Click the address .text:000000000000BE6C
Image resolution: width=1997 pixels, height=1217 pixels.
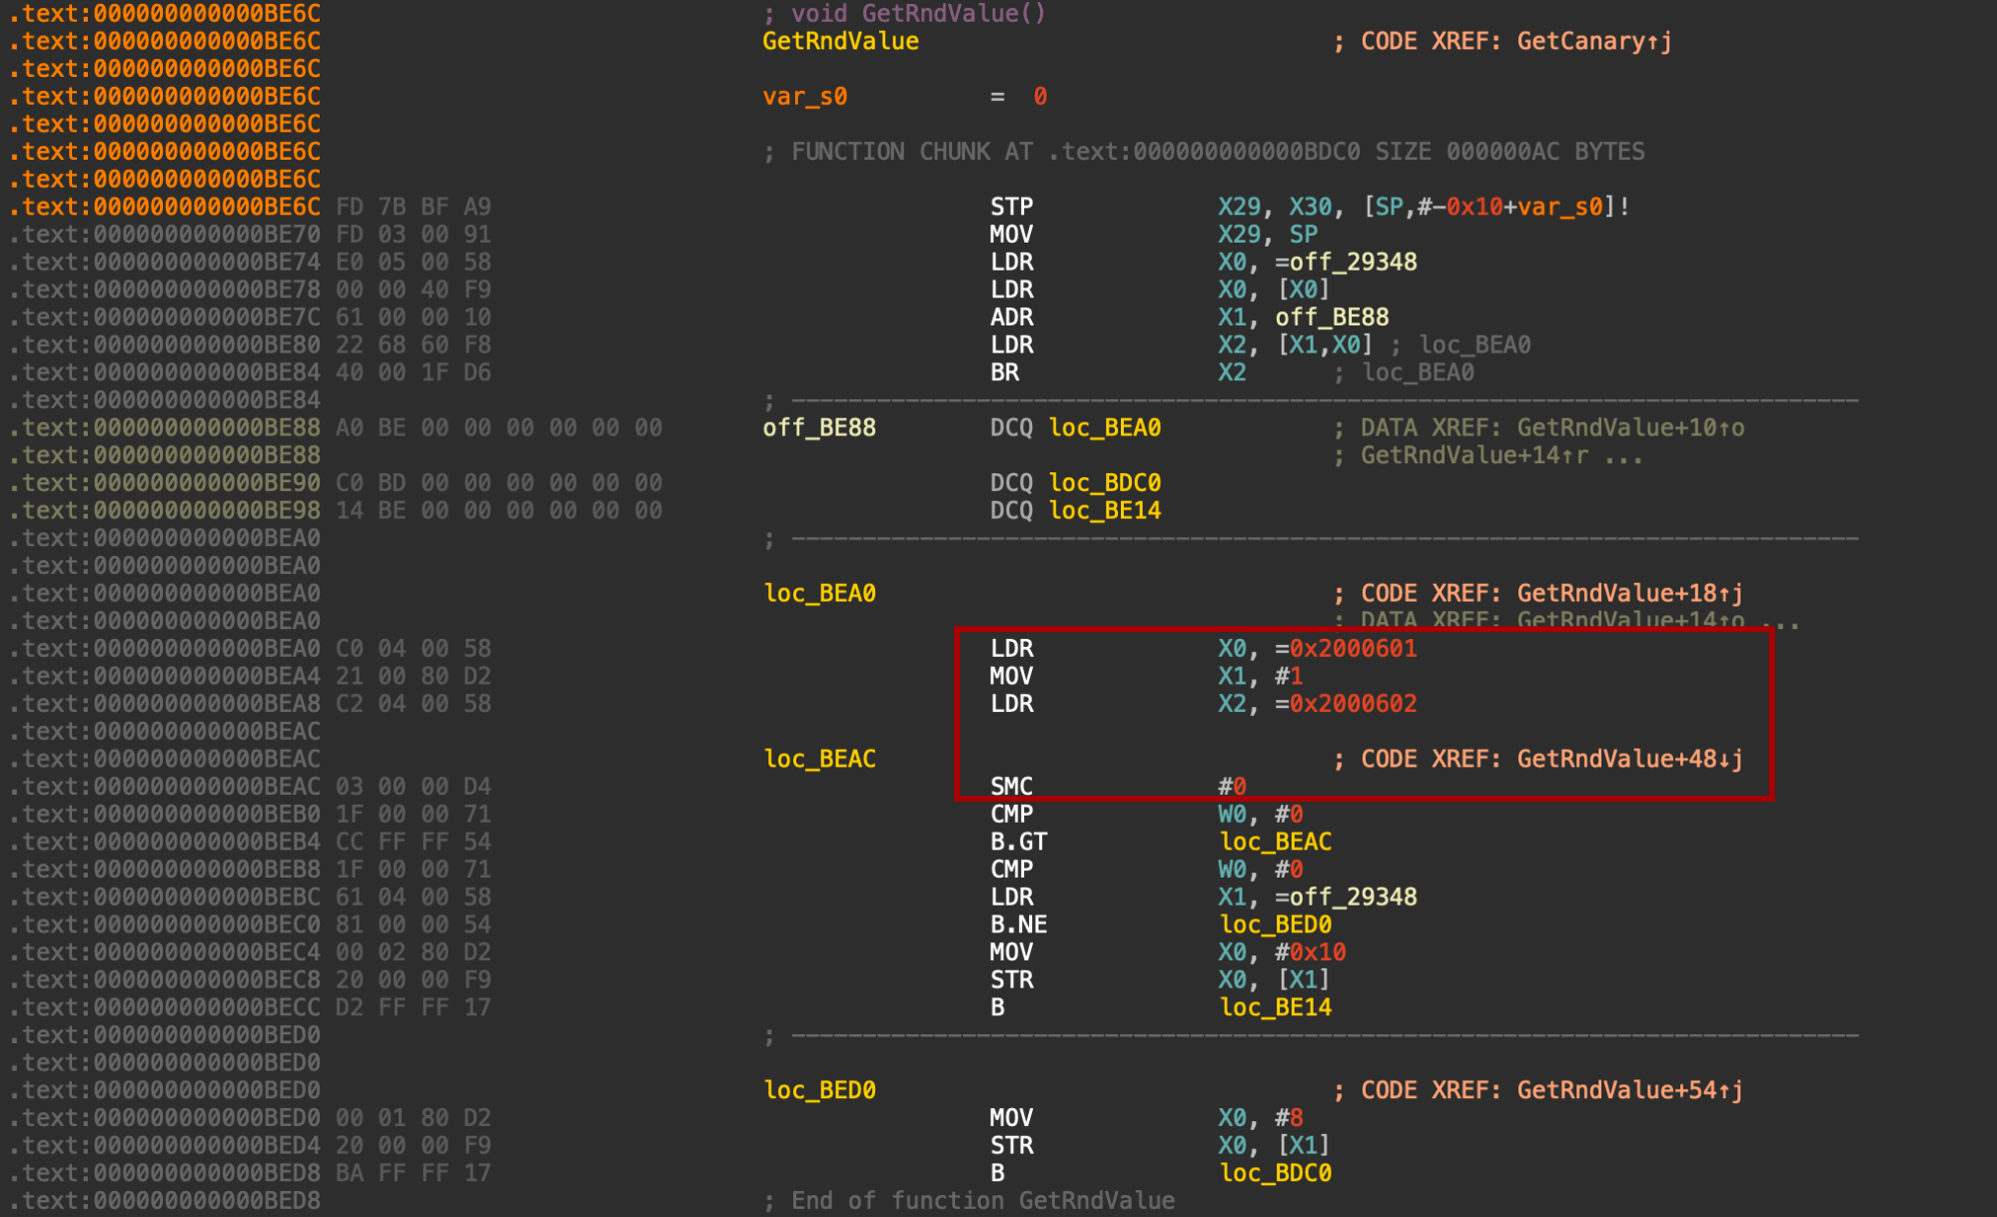[x=160, y=14]
